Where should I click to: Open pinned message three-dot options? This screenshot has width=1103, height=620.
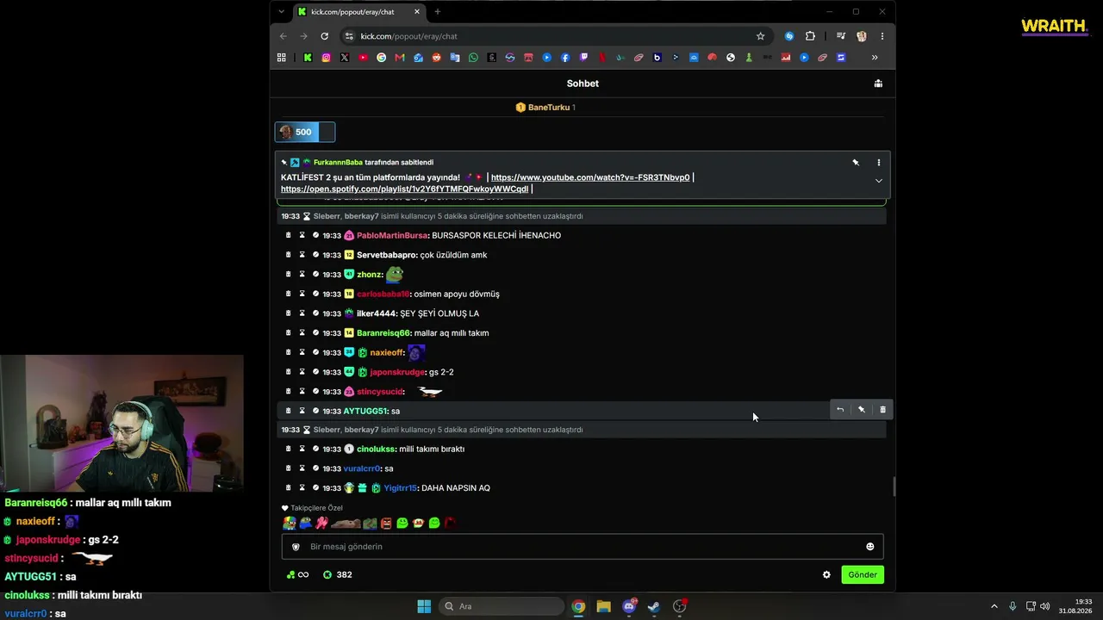pyautogui.click(x=879, y=162)
